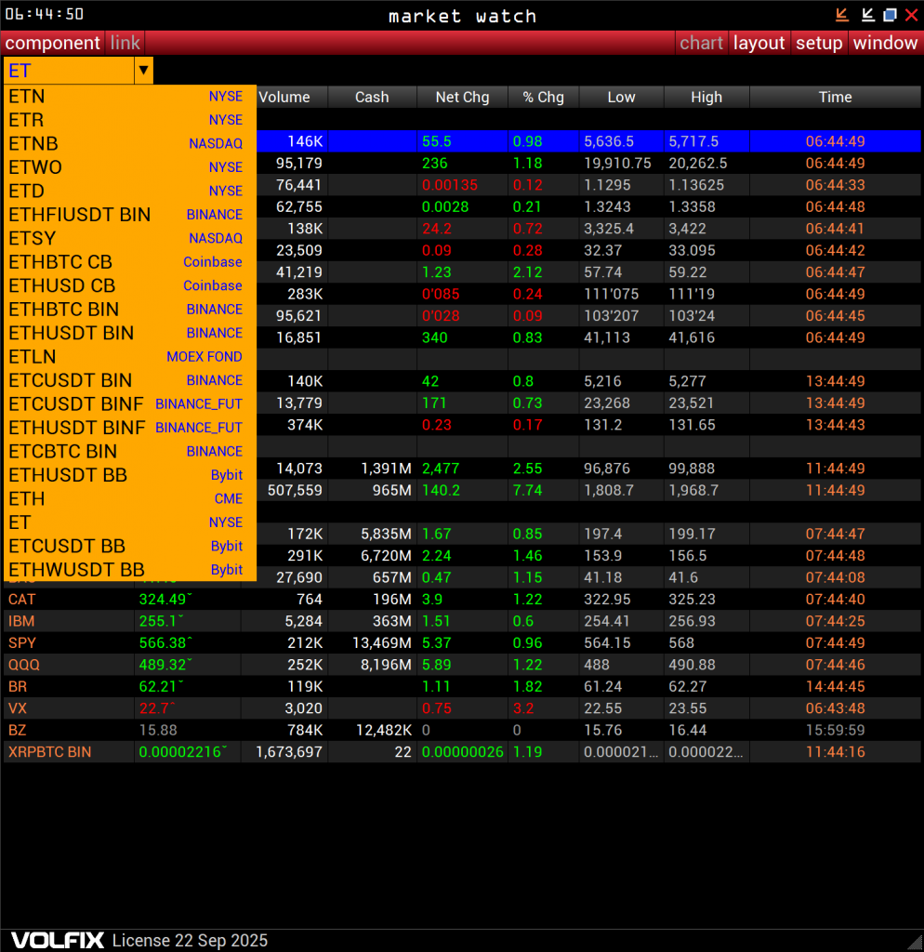Pick ETHFIUSDT BIN Binance entry
924x952 pixels.
pos(130,215)
